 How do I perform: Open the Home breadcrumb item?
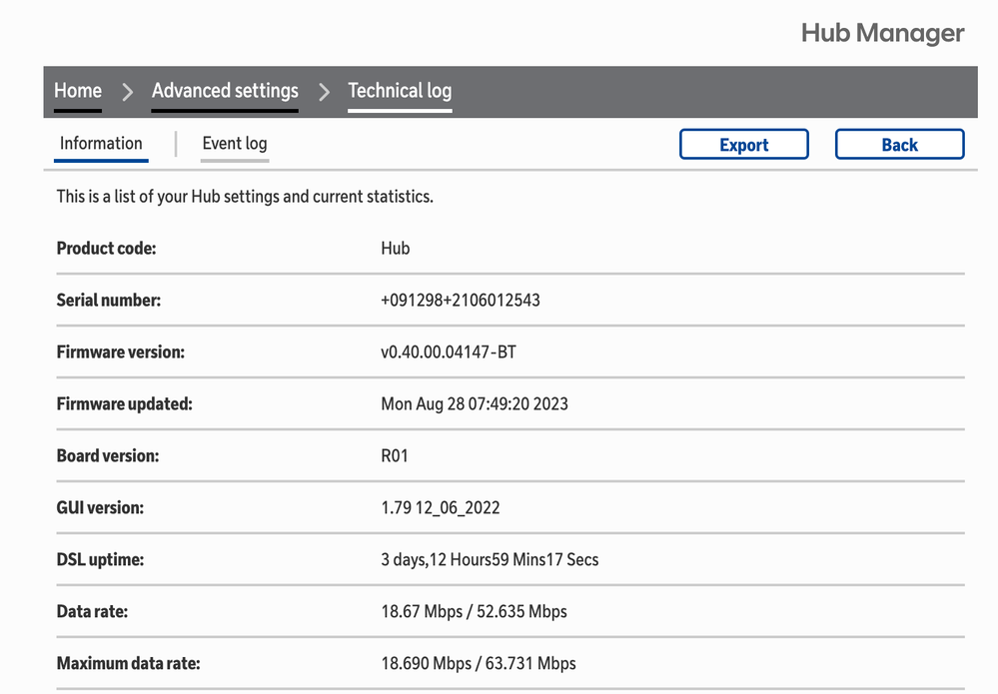(77, 90)
